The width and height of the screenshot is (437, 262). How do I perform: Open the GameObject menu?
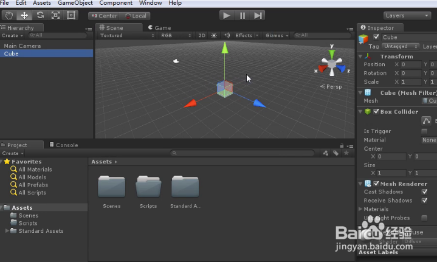point(75,3)
